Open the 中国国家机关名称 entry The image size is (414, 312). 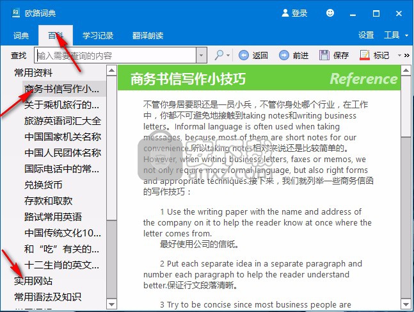click(63, 137)
